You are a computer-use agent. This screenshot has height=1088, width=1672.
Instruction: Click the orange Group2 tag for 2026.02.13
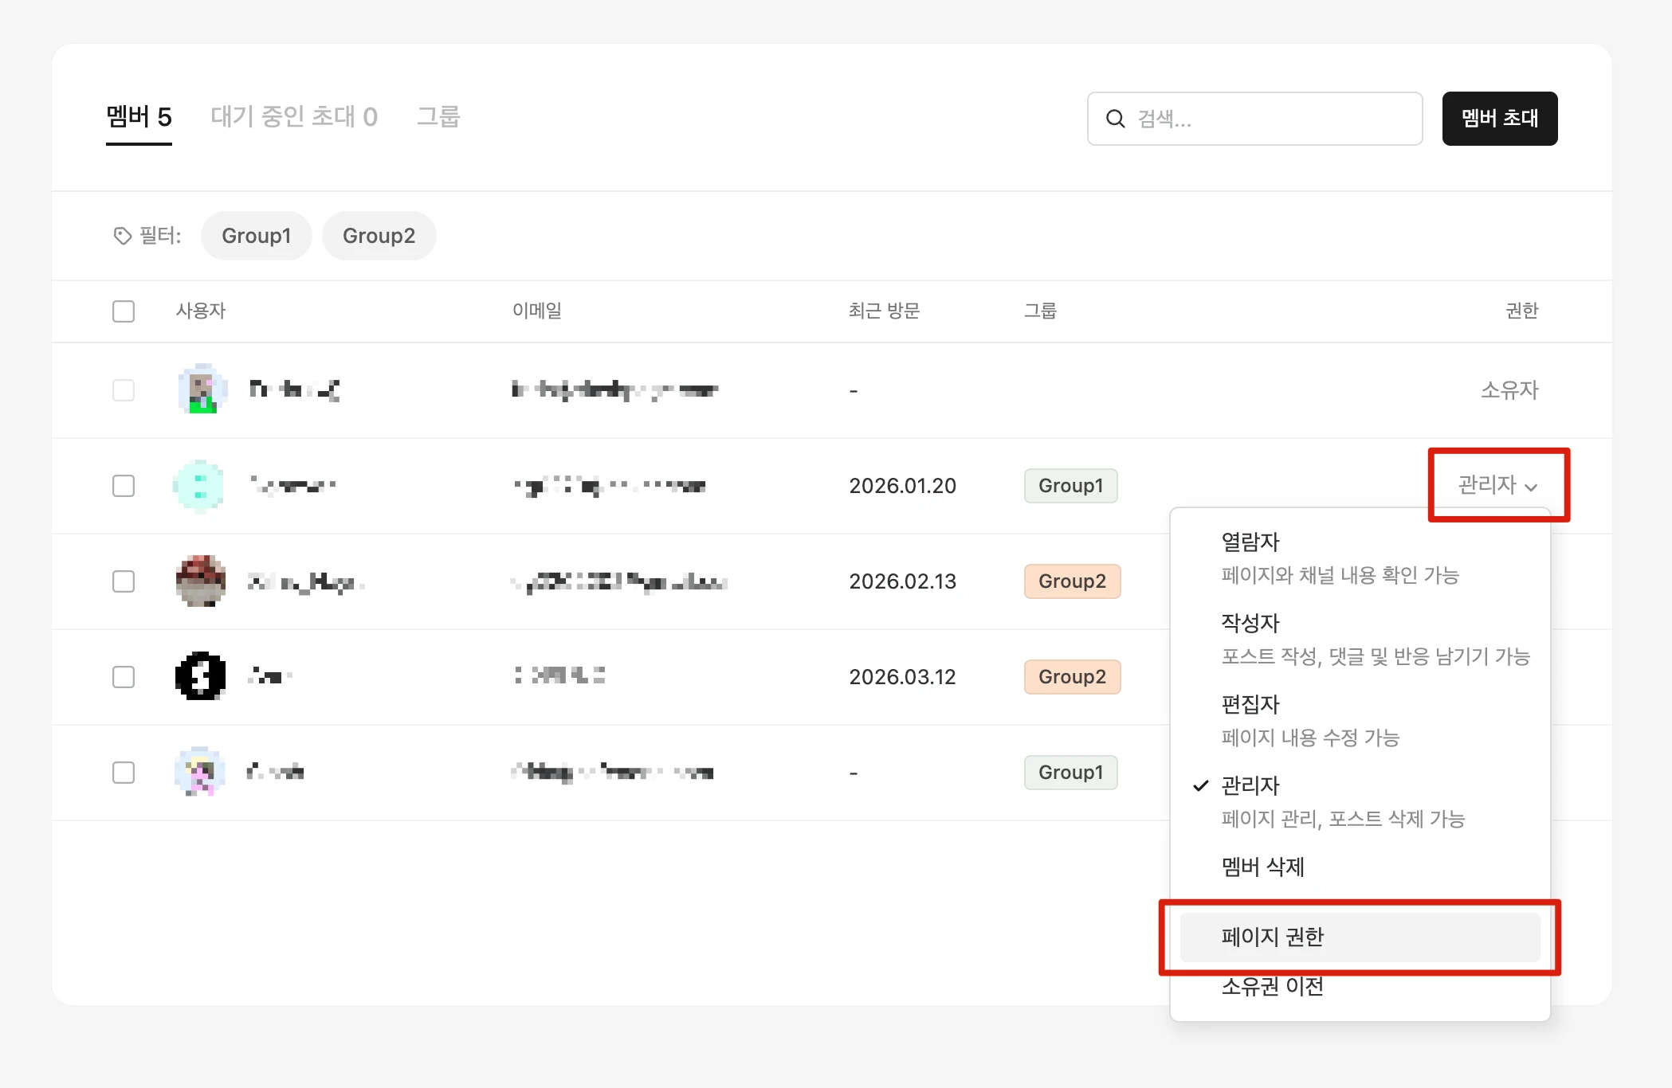[x=1071, y=581]
